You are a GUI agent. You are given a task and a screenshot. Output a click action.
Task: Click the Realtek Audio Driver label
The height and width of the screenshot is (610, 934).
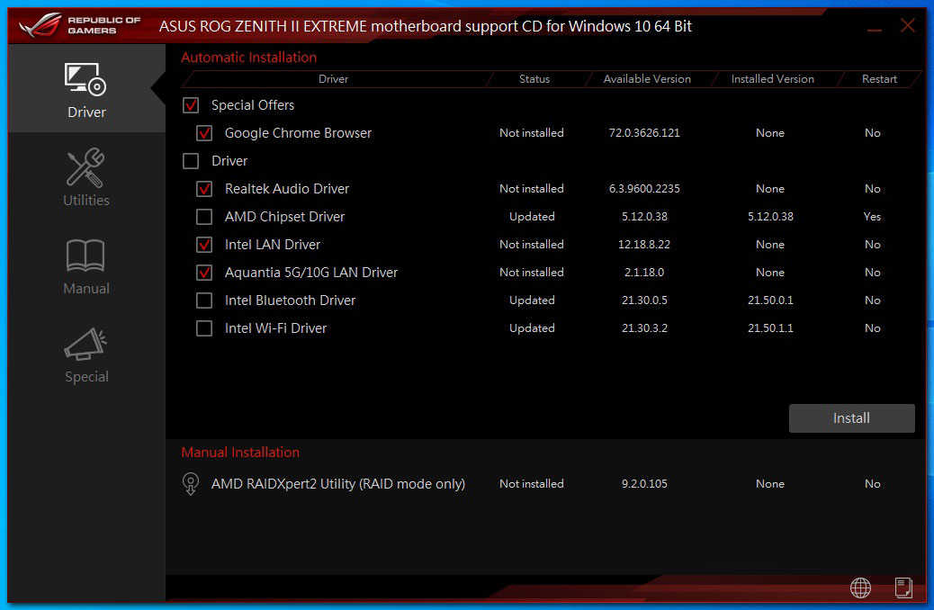pos(286,189)
